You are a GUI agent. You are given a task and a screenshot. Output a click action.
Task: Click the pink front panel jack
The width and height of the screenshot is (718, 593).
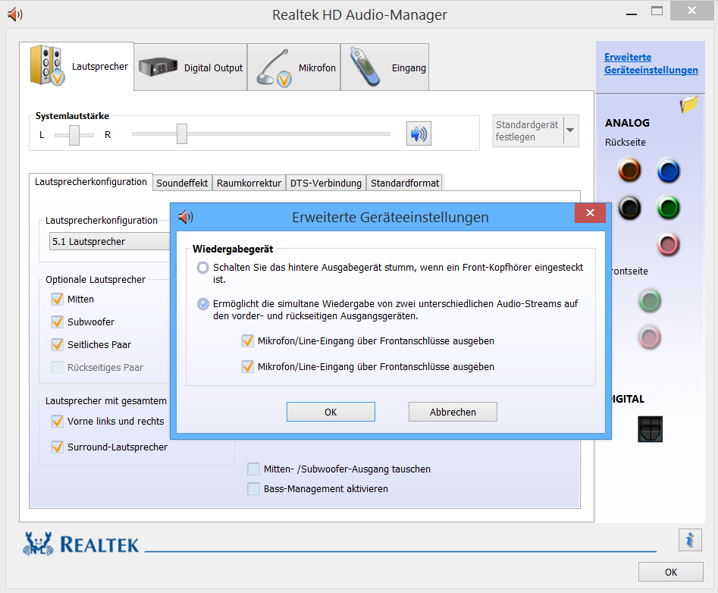click(649, 338)
